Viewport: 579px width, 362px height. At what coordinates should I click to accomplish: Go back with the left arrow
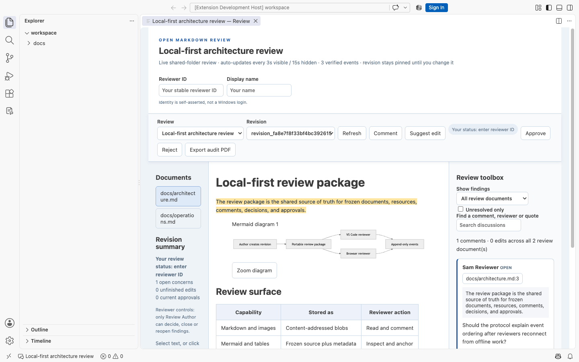click(173, 8)
